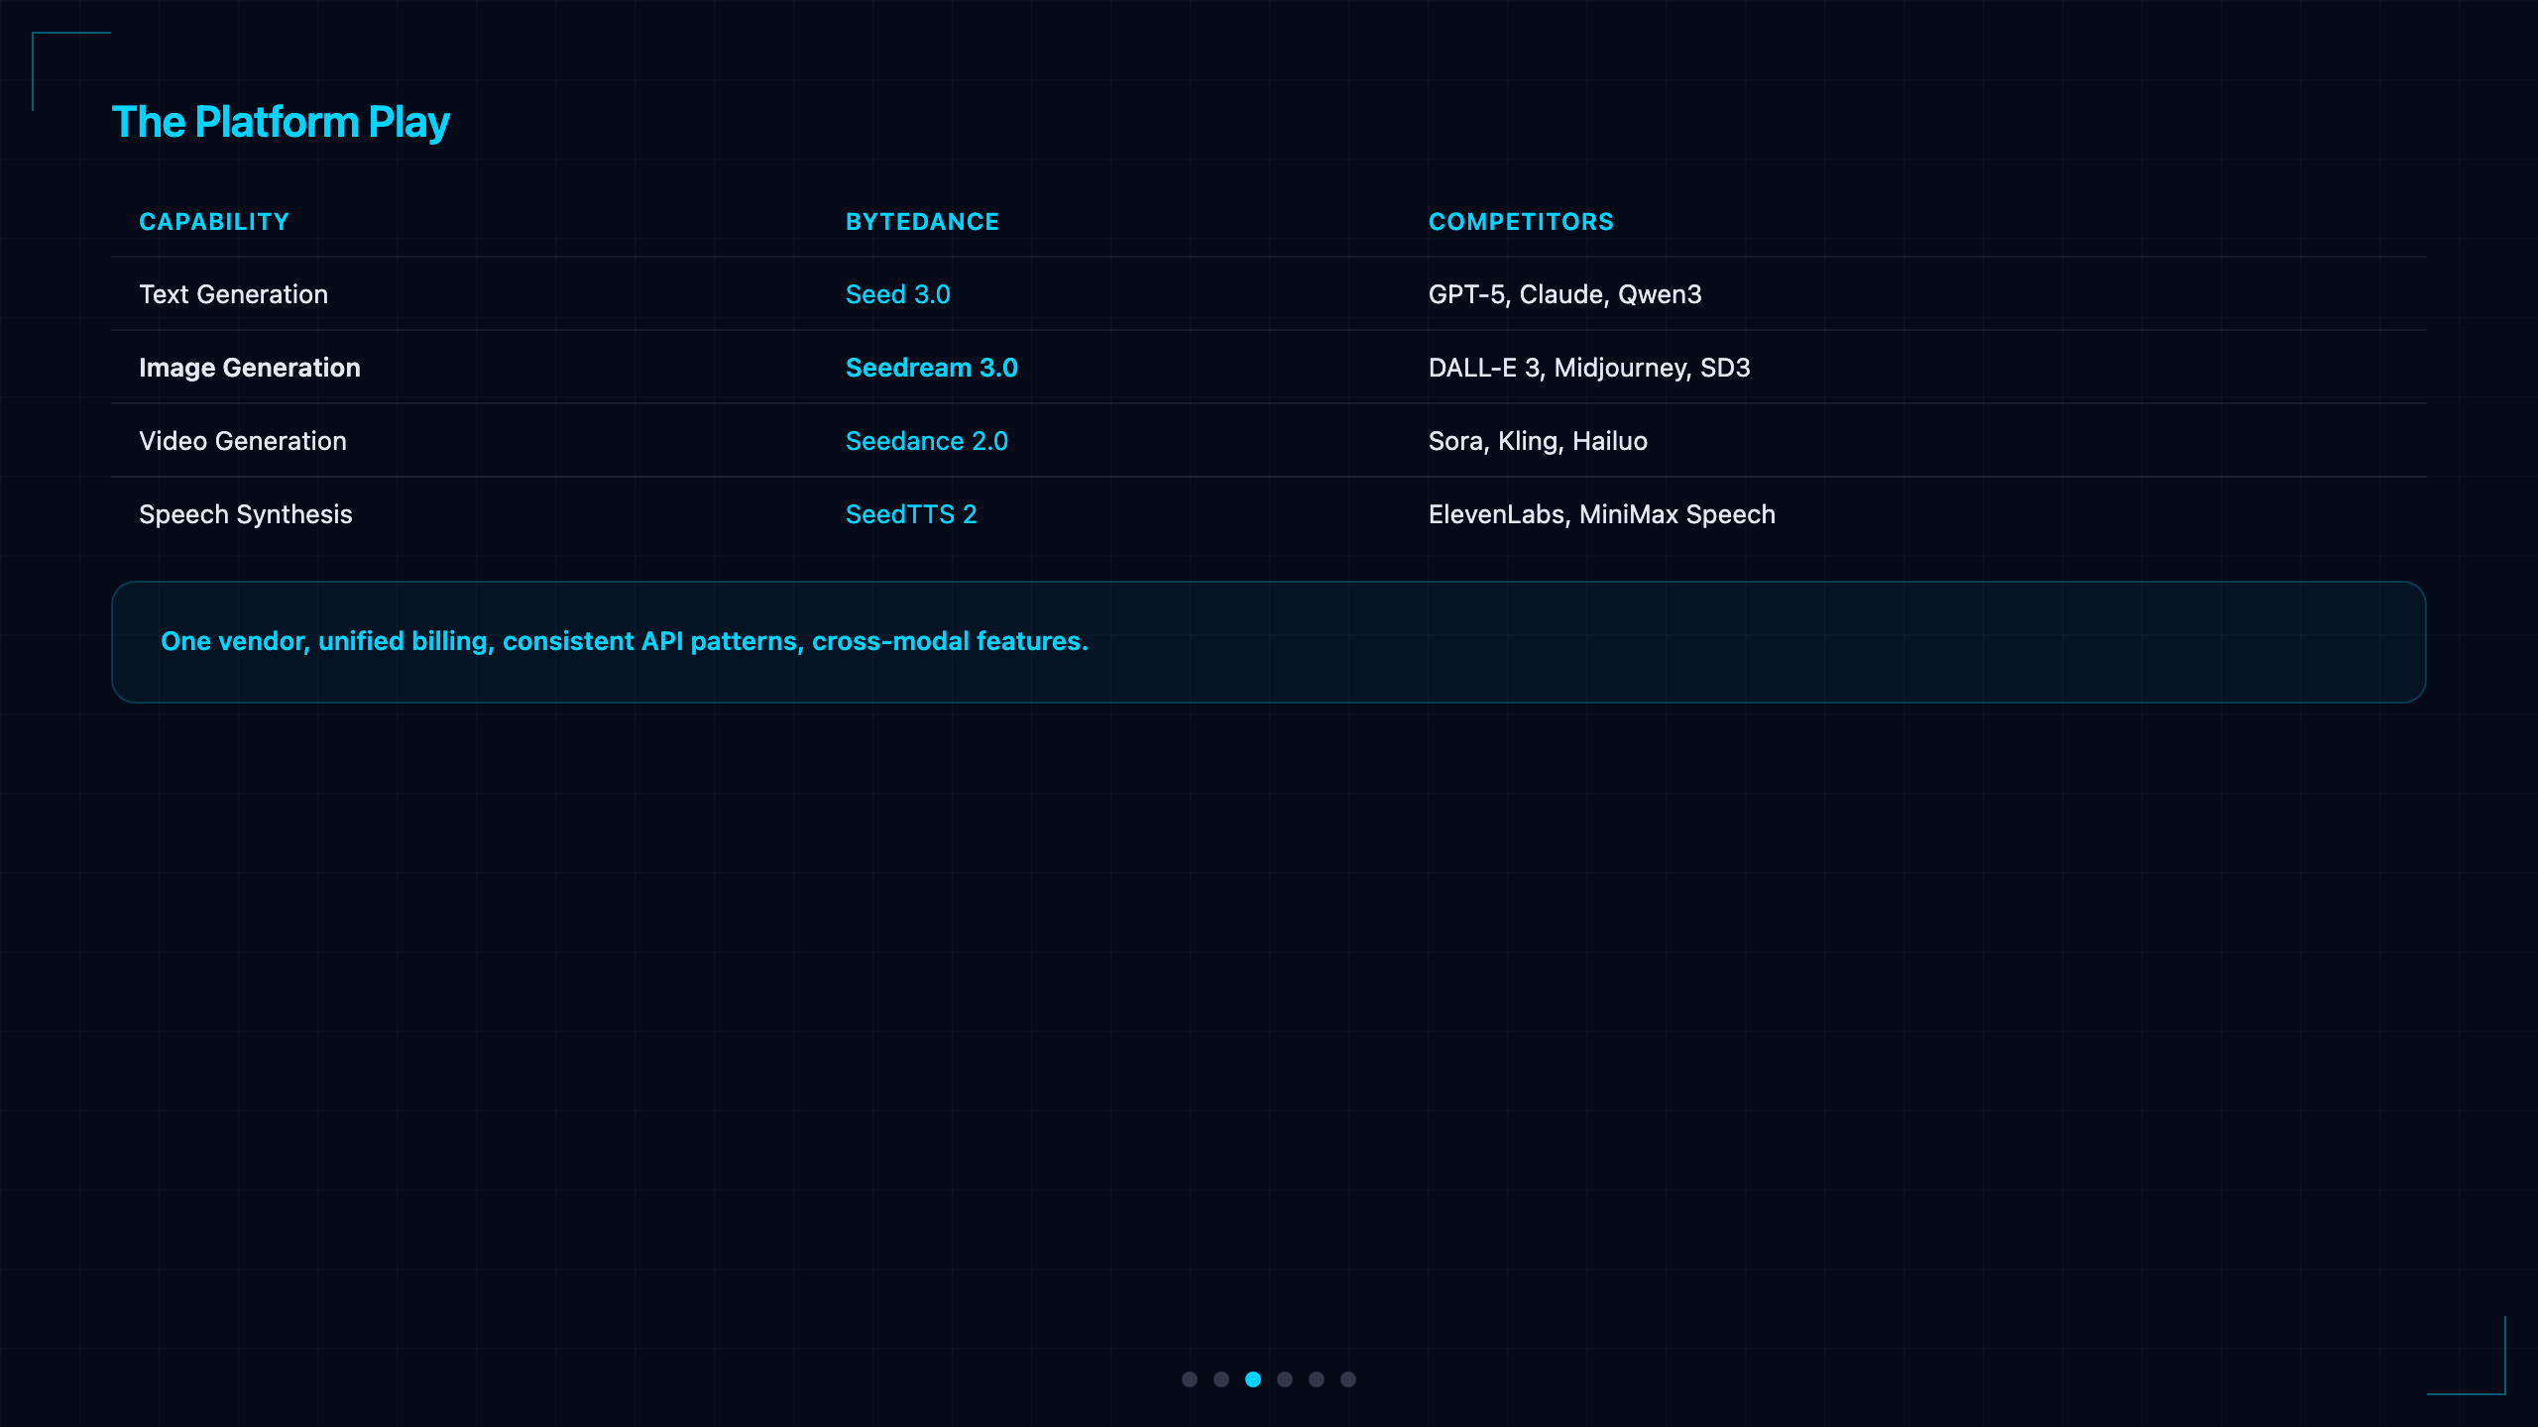Click the CAPABILITY column header
The image size is (2538, 1427).
214,222
